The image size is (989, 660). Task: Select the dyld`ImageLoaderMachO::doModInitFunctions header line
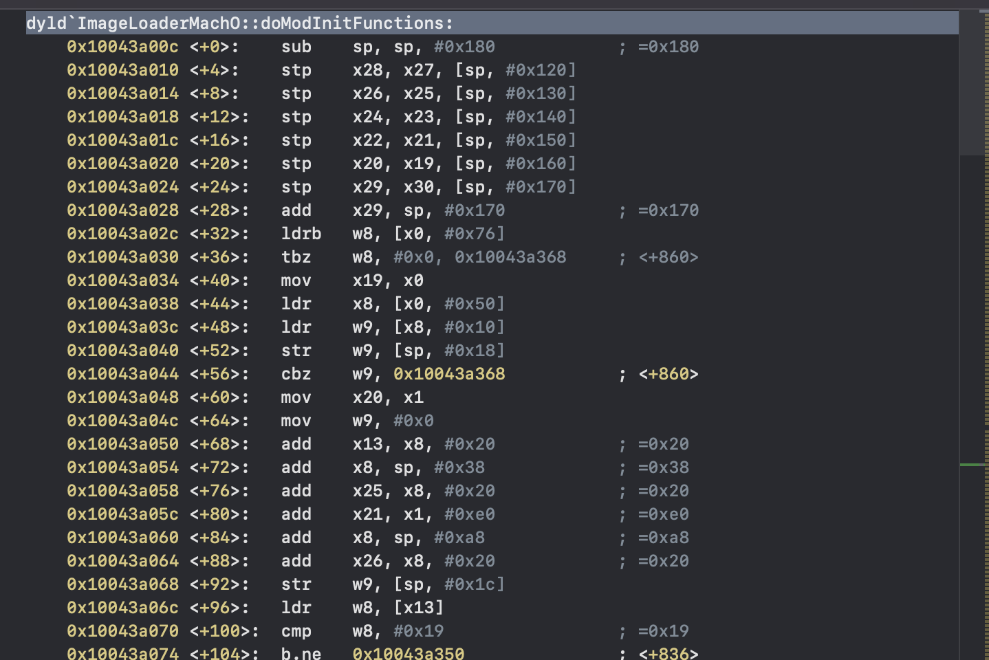coord(492,23)
